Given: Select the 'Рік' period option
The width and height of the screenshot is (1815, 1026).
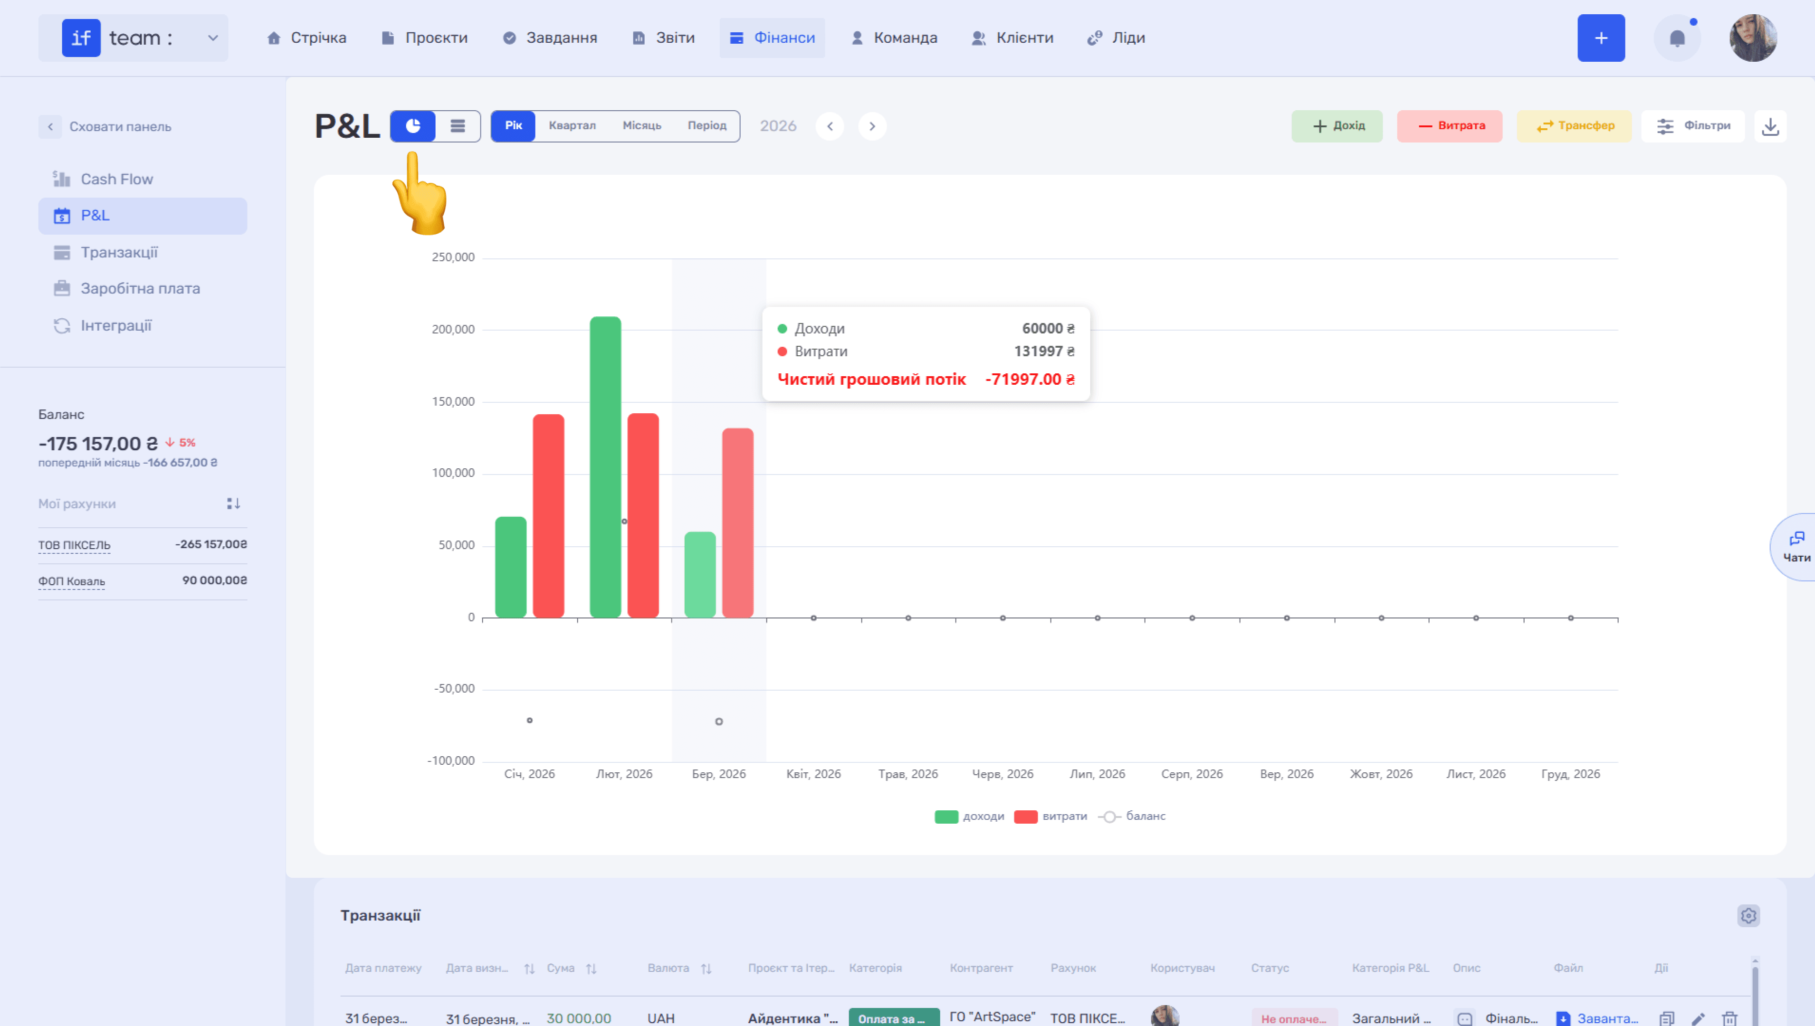Looking at the screenshot, I should click(513, 126).
